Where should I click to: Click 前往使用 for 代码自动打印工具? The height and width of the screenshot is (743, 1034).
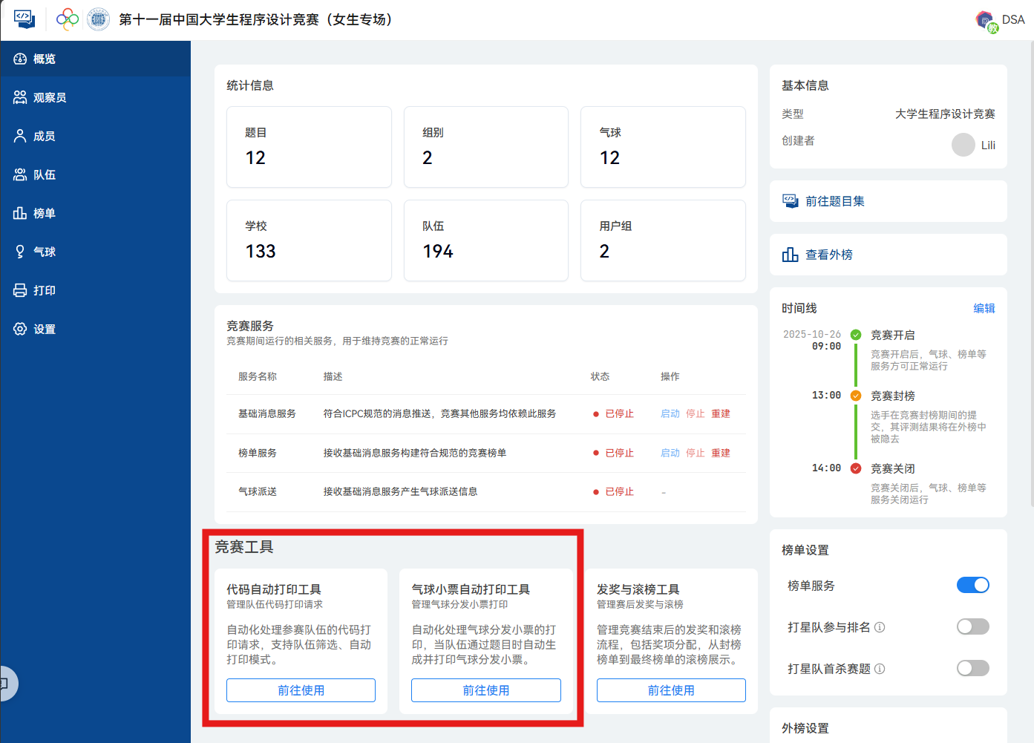(301, 690)
